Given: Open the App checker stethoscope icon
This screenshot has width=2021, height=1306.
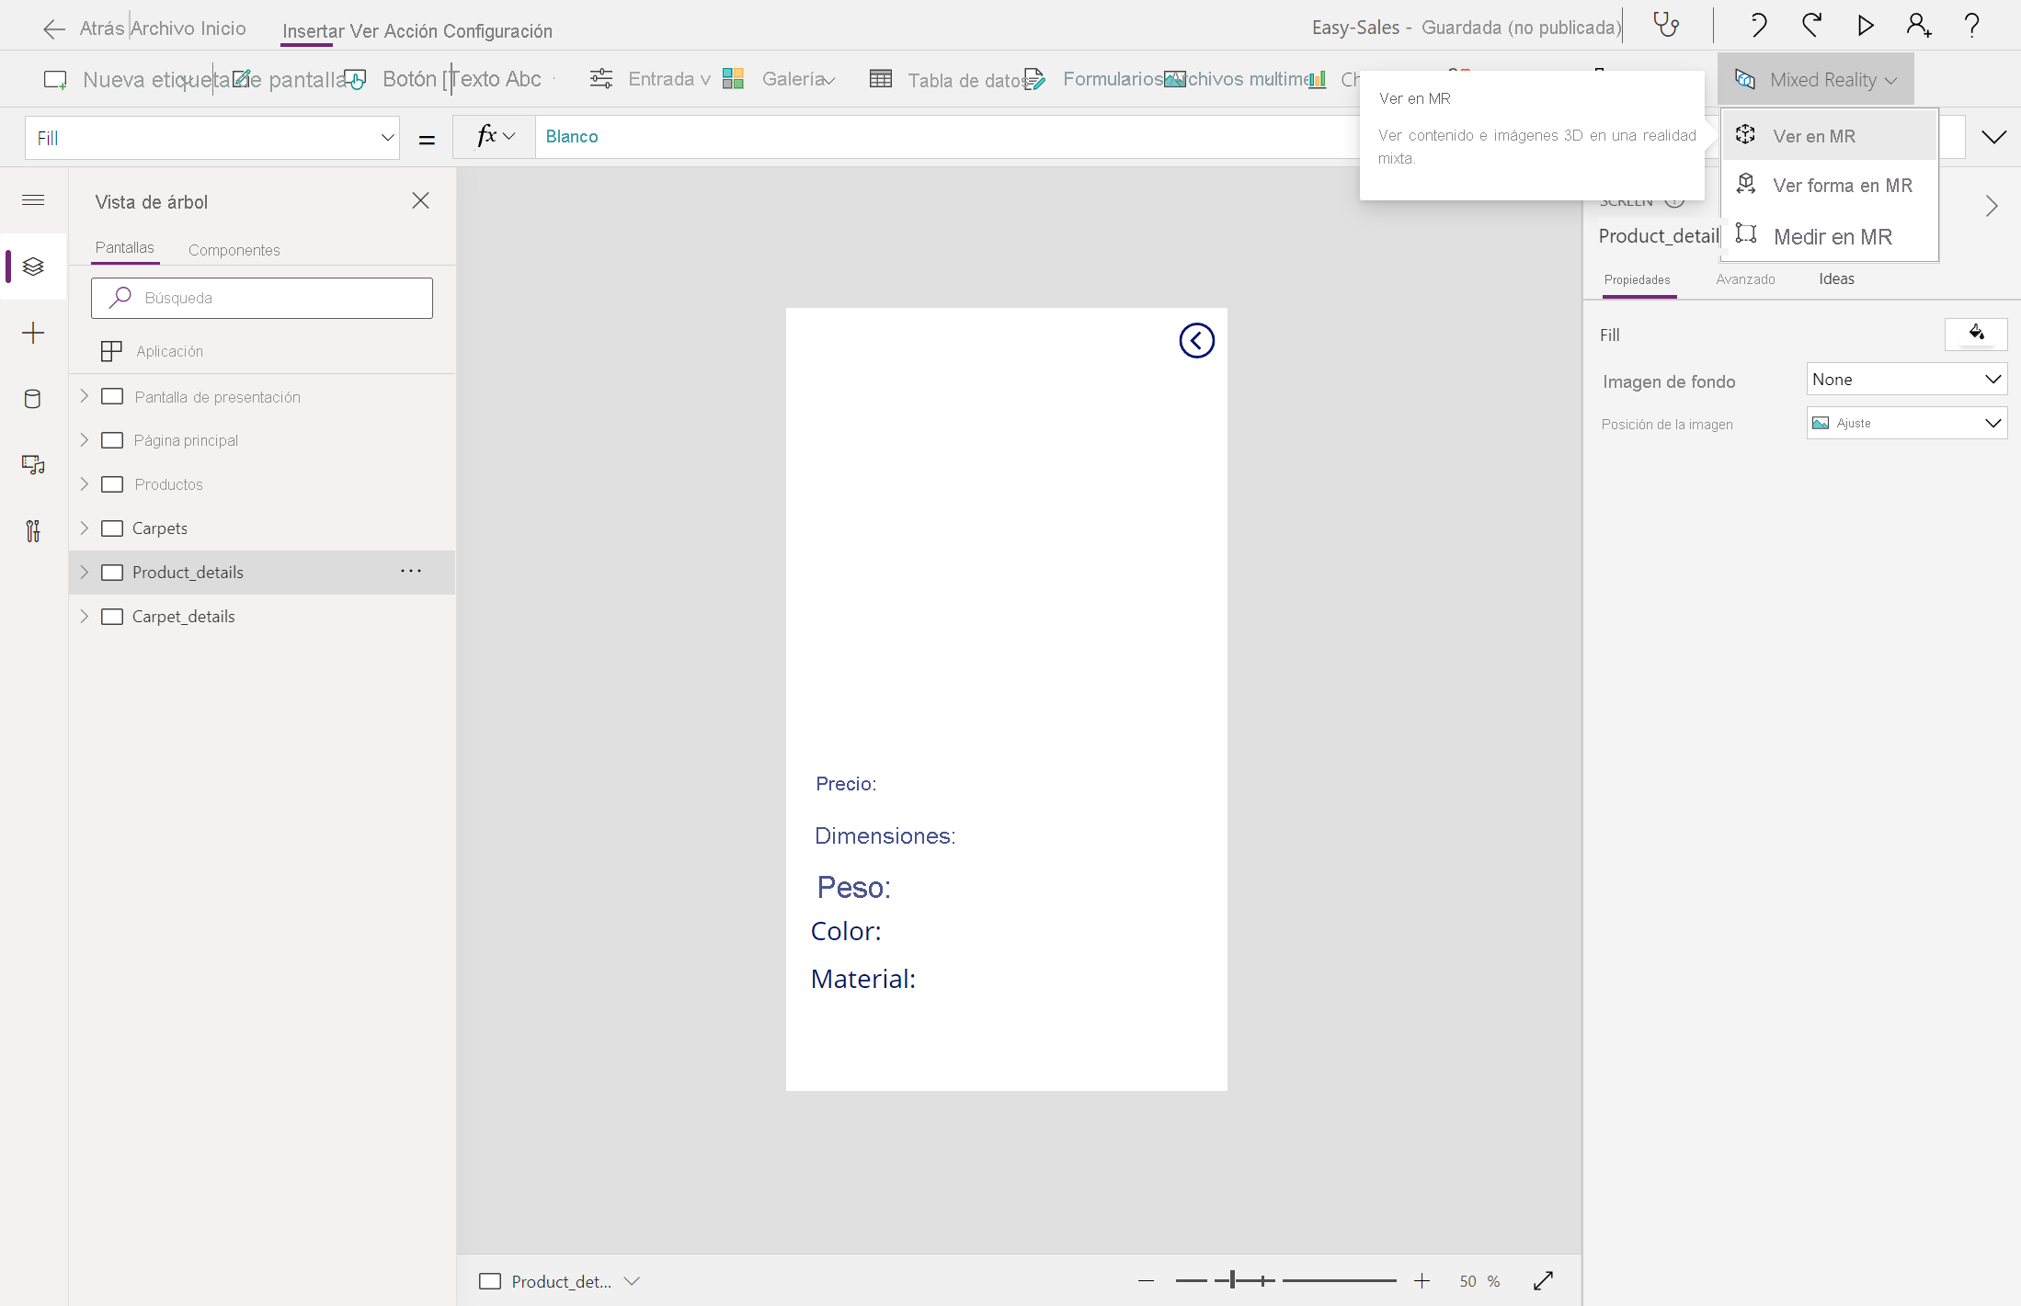Looking at the screenshot, I should pyautogui.click(x=1666, y=25).
